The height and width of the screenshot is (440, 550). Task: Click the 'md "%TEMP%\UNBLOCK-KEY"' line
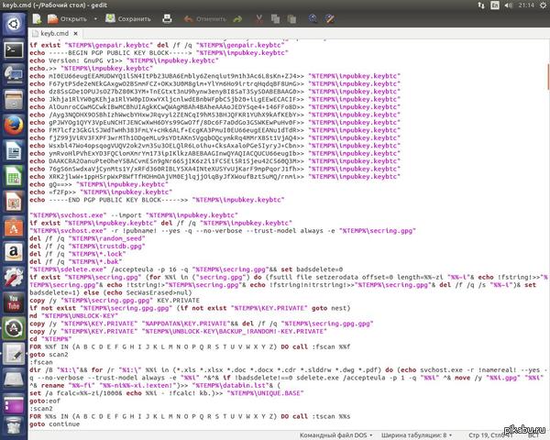pos(74,315)
